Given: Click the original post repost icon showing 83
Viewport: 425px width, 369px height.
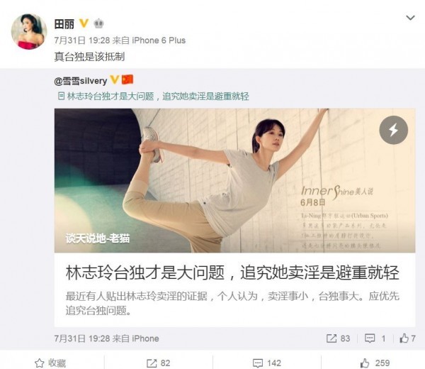Looking at the screenshot, I should (x=338, y=338).
